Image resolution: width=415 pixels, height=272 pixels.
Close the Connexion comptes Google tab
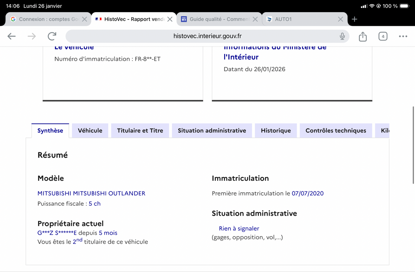coord(84,19)
